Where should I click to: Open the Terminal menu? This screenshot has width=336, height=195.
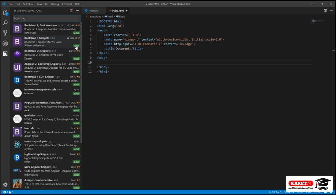point(67,4)
